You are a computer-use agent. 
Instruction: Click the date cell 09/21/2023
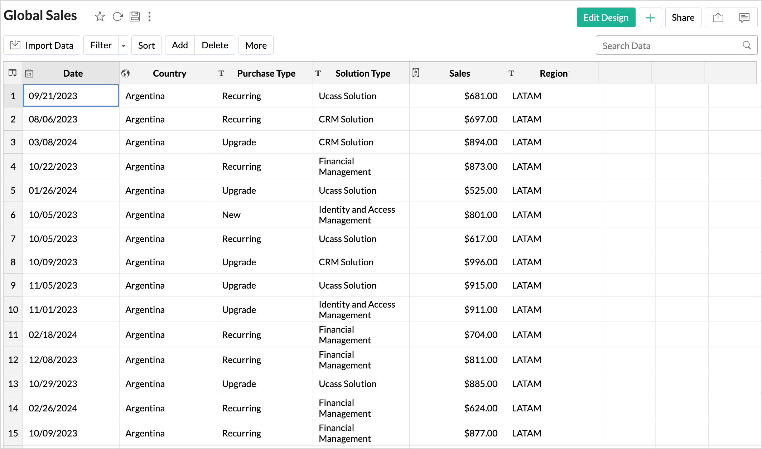[71, 96]
